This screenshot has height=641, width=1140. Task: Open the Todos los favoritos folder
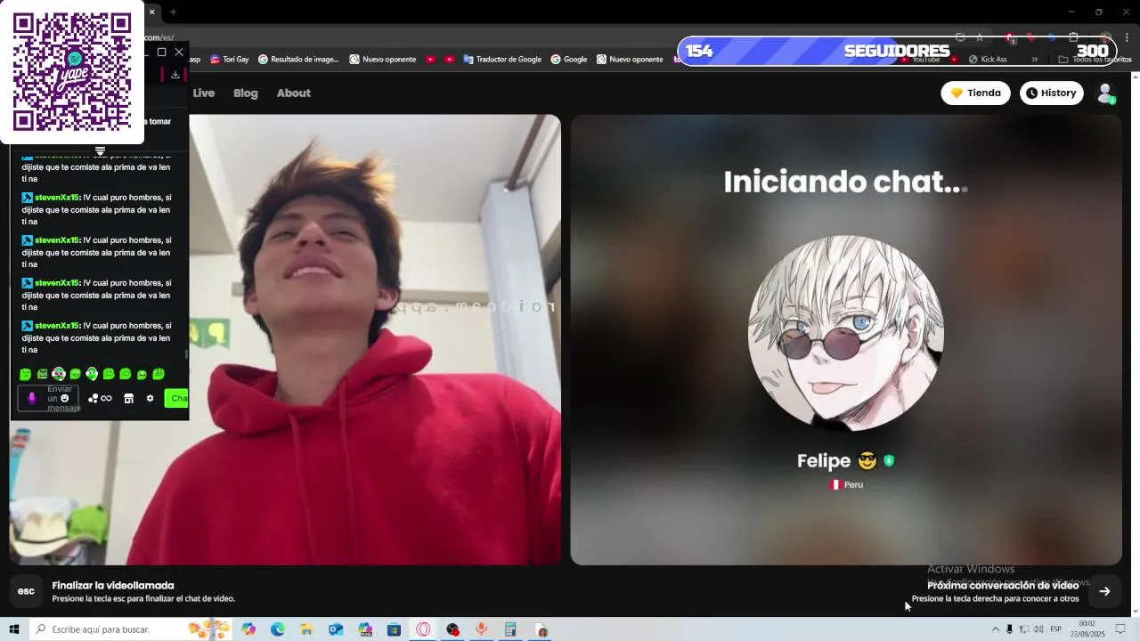[x=1095, y=60]
